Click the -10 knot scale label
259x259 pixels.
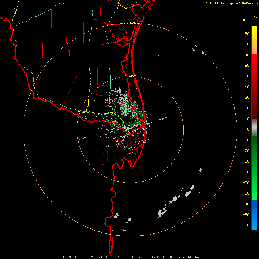pyautogui.click(x=246, y=140)
